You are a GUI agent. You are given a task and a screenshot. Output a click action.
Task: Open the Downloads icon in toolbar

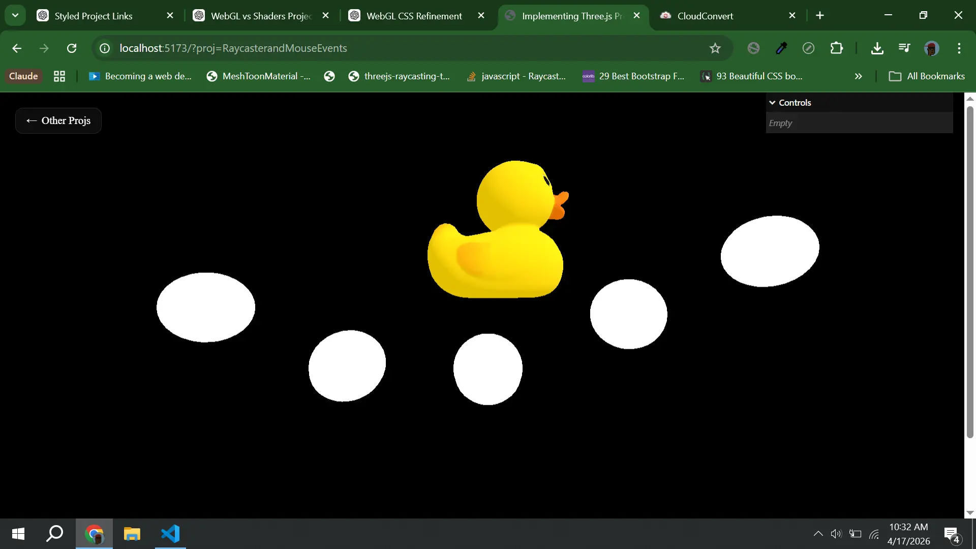(877, 48)
